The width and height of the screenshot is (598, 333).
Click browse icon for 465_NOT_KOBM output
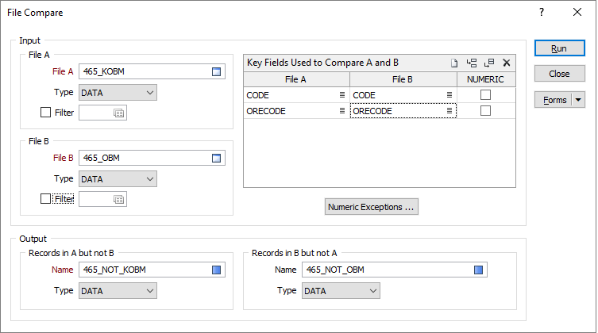click(216, 270)
